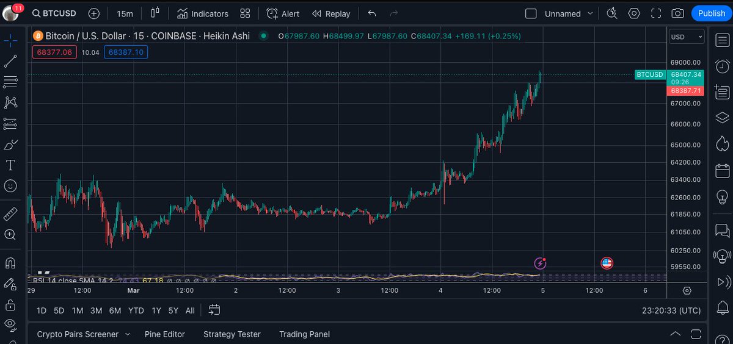Open the Fibonacci and Gann tools
The height and width of the screenshot is (344, 733).
pos(10,82)
